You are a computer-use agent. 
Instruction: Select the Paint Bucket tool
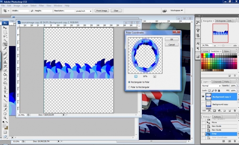point(5,74)
